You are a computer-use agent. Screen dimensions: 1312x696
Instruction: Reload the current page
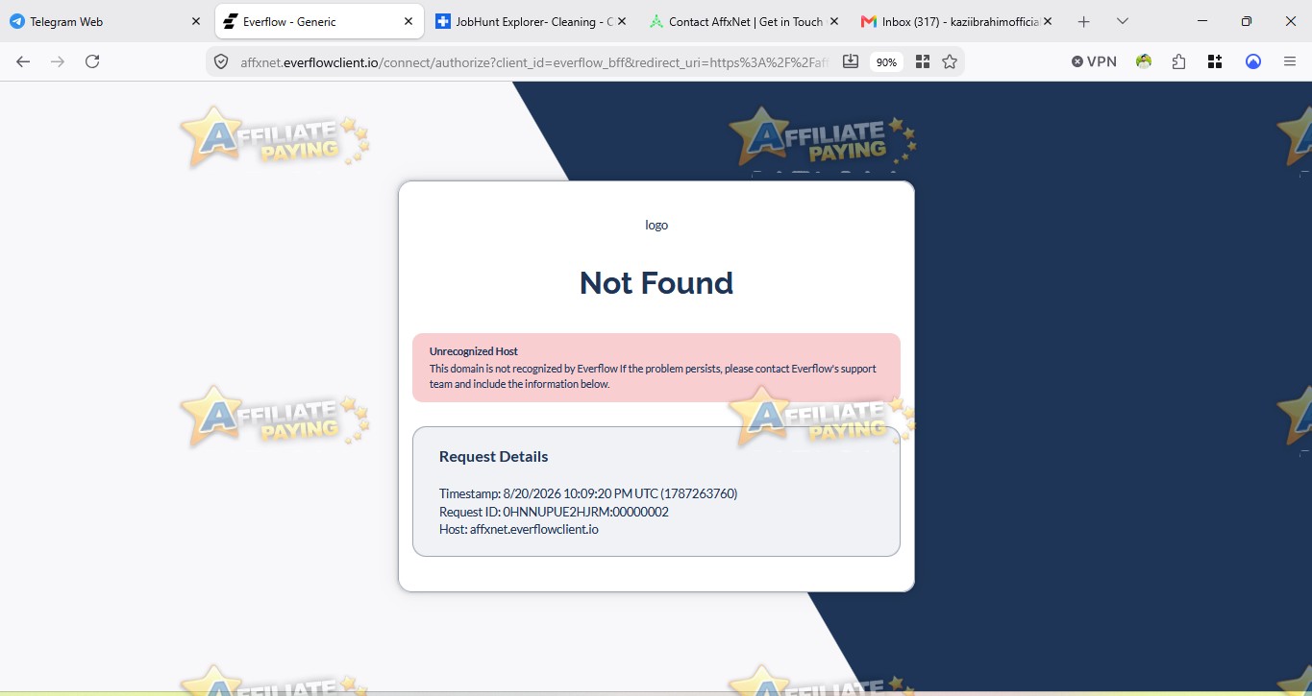[92, 61]
